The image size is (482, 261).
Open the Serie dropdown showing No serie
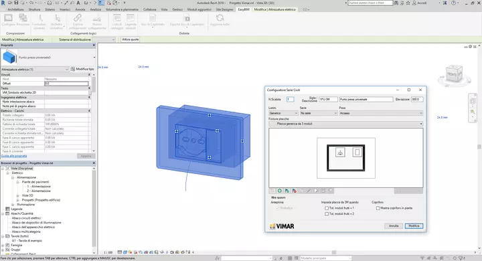[x=319, y=113]
